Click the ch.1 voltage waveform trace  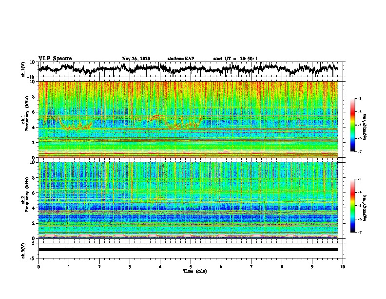pyautogui.click(x=188, y=69)
